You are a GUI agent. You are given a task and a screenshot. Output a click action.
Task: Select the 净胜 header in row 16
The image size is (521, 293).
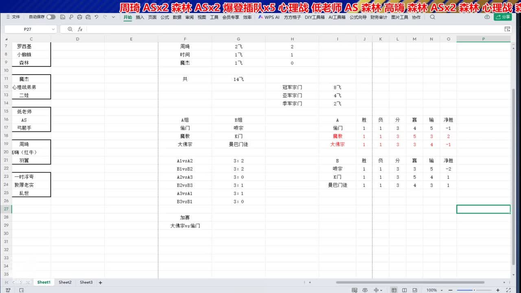[x=449, y=120]
